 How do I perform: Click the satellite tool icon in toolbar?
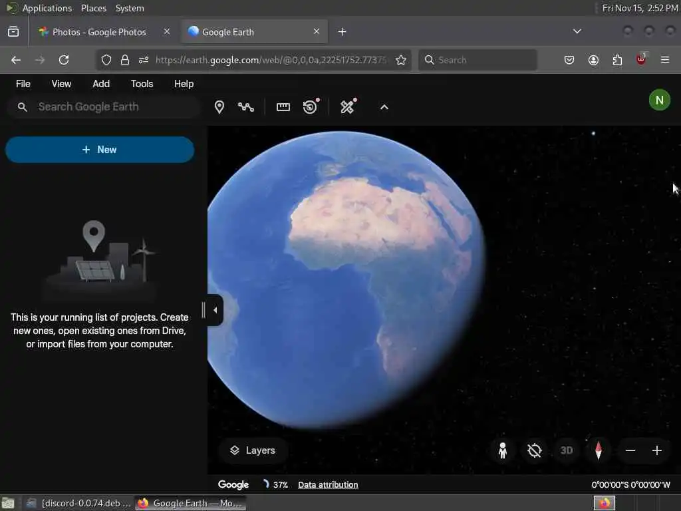pyautogui.click(x=348, y=106)
